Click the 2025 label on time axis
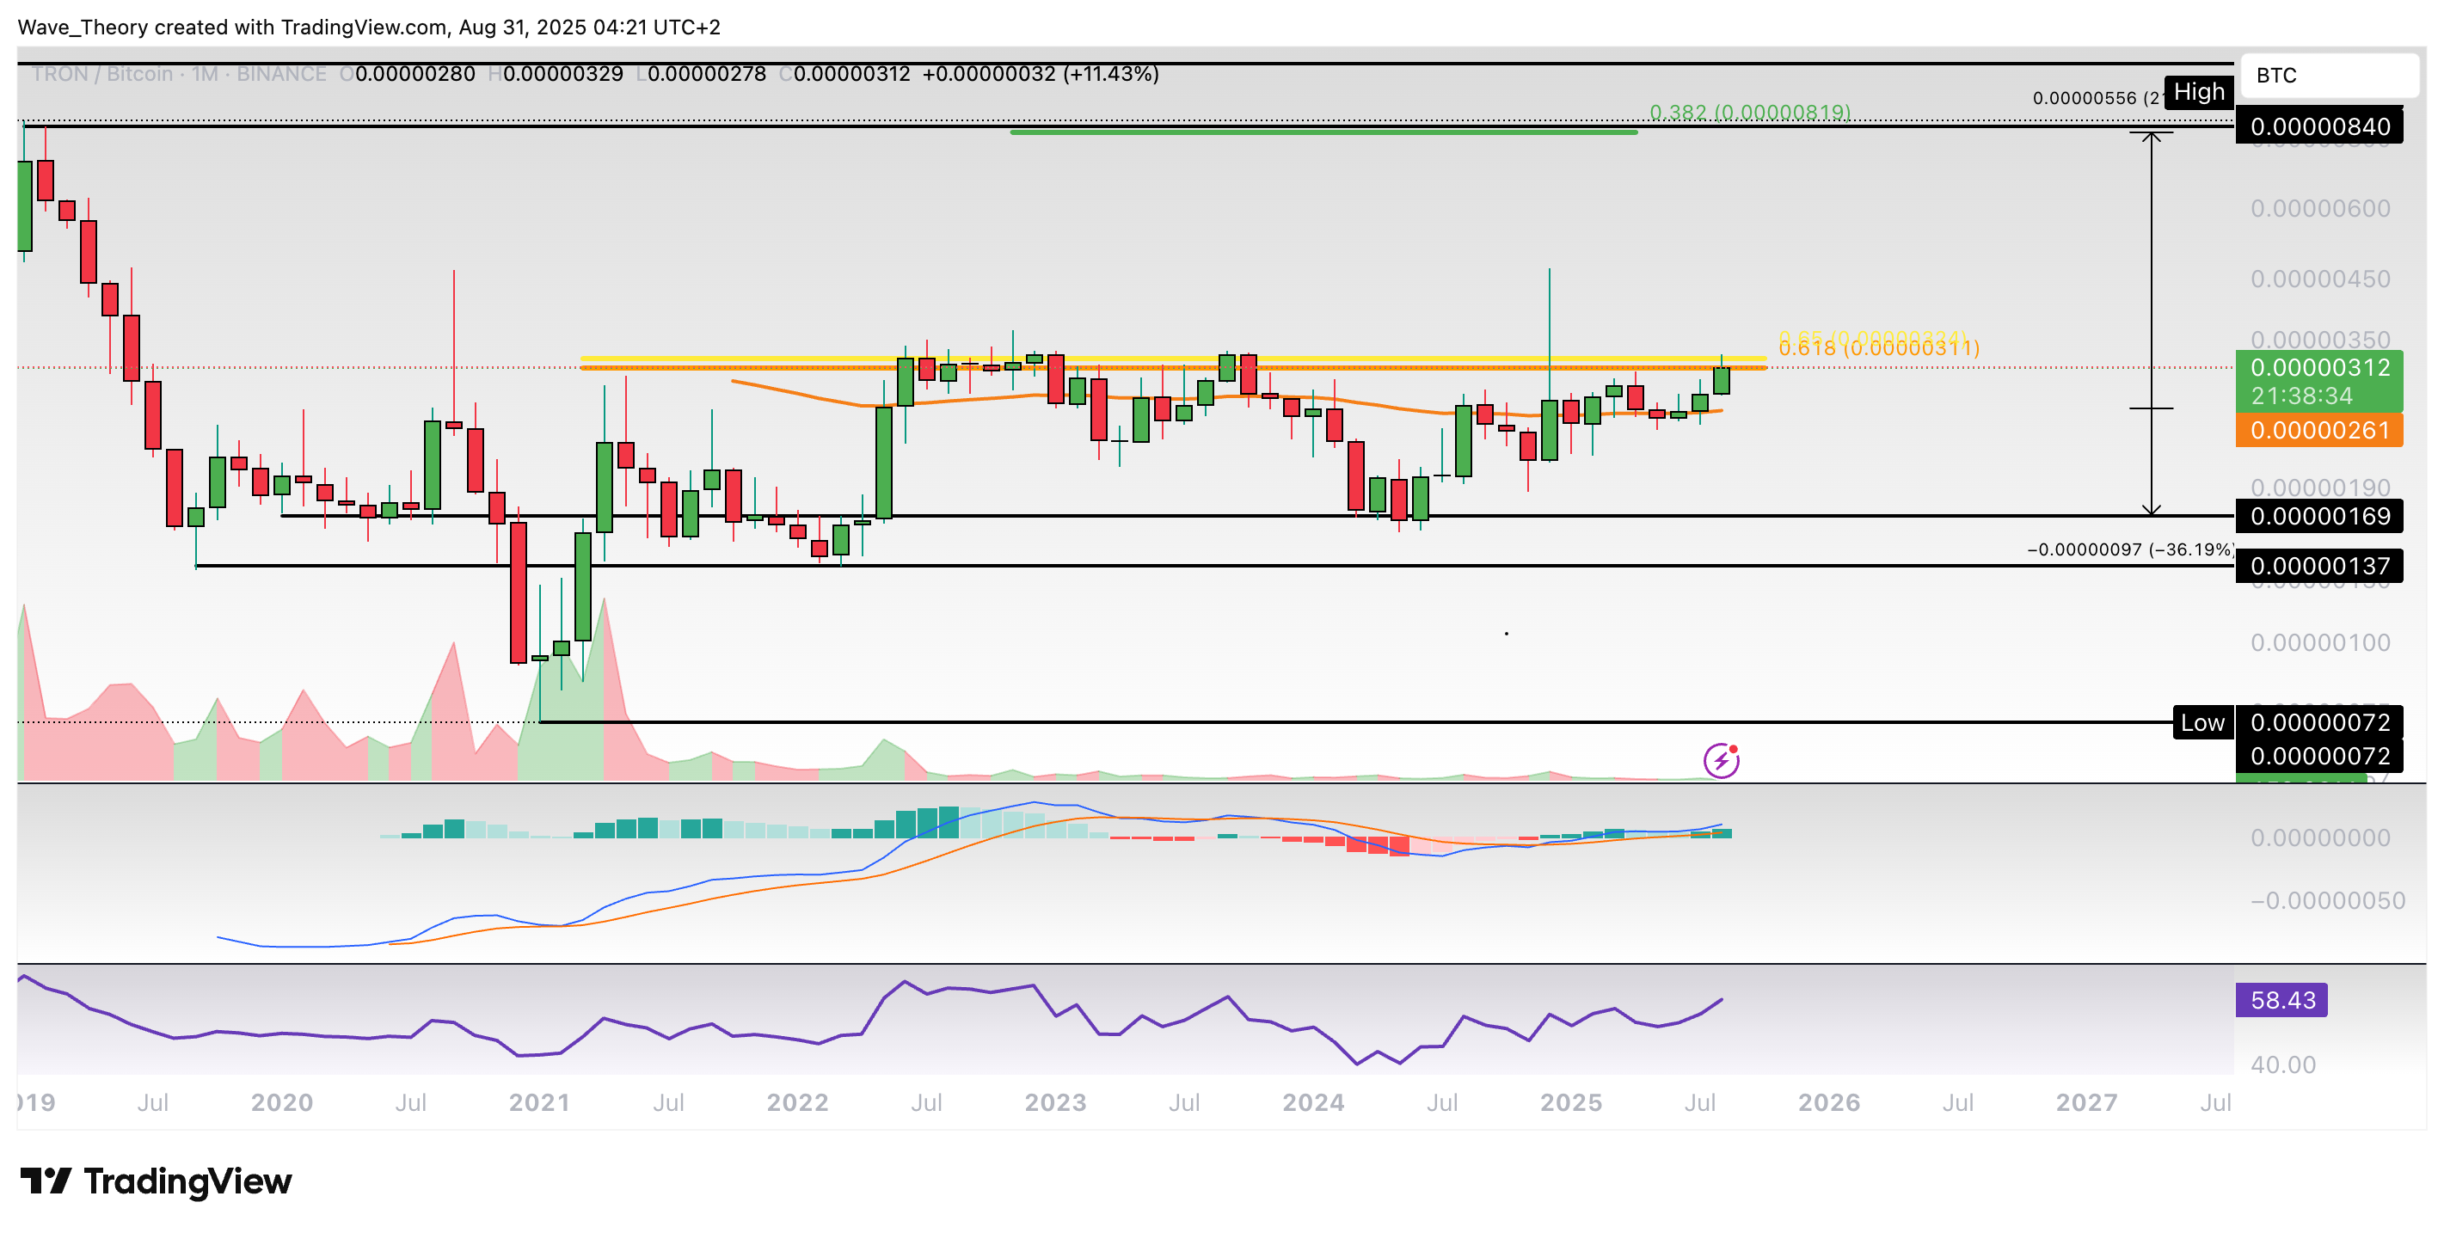This screenshot has height=1233, width=2444. pos(1570,1102)
